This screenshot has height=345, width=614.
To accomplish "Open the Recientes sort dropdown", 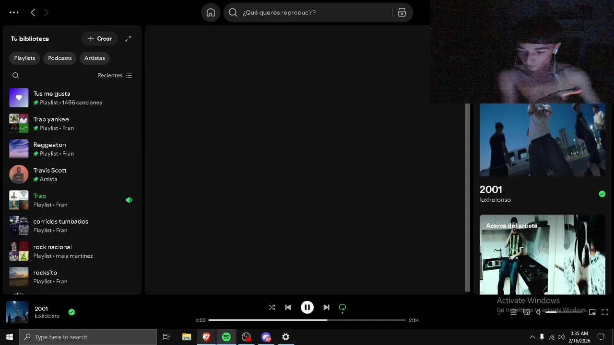I will point(115,75).
